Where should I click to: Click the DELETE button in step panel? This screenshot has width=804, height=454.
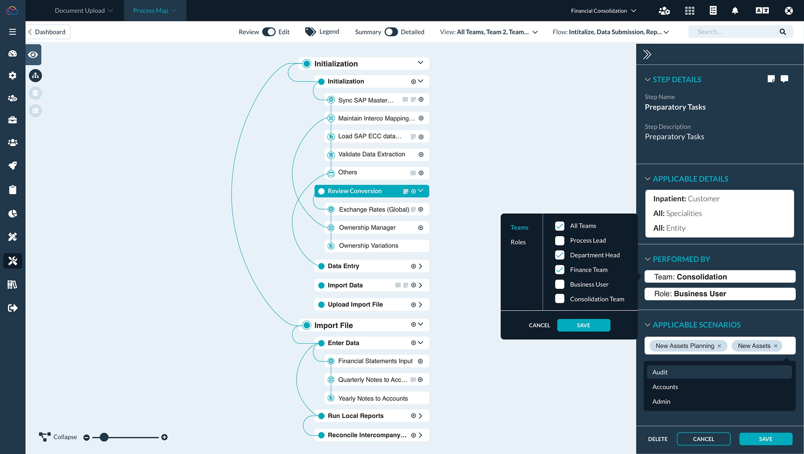[x=657, y=439]
